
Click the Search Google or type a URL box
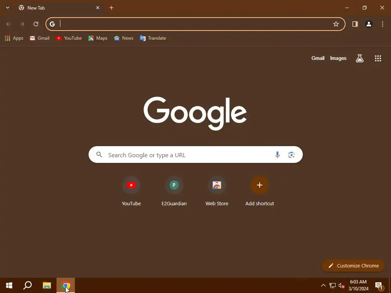pos(195,155)
